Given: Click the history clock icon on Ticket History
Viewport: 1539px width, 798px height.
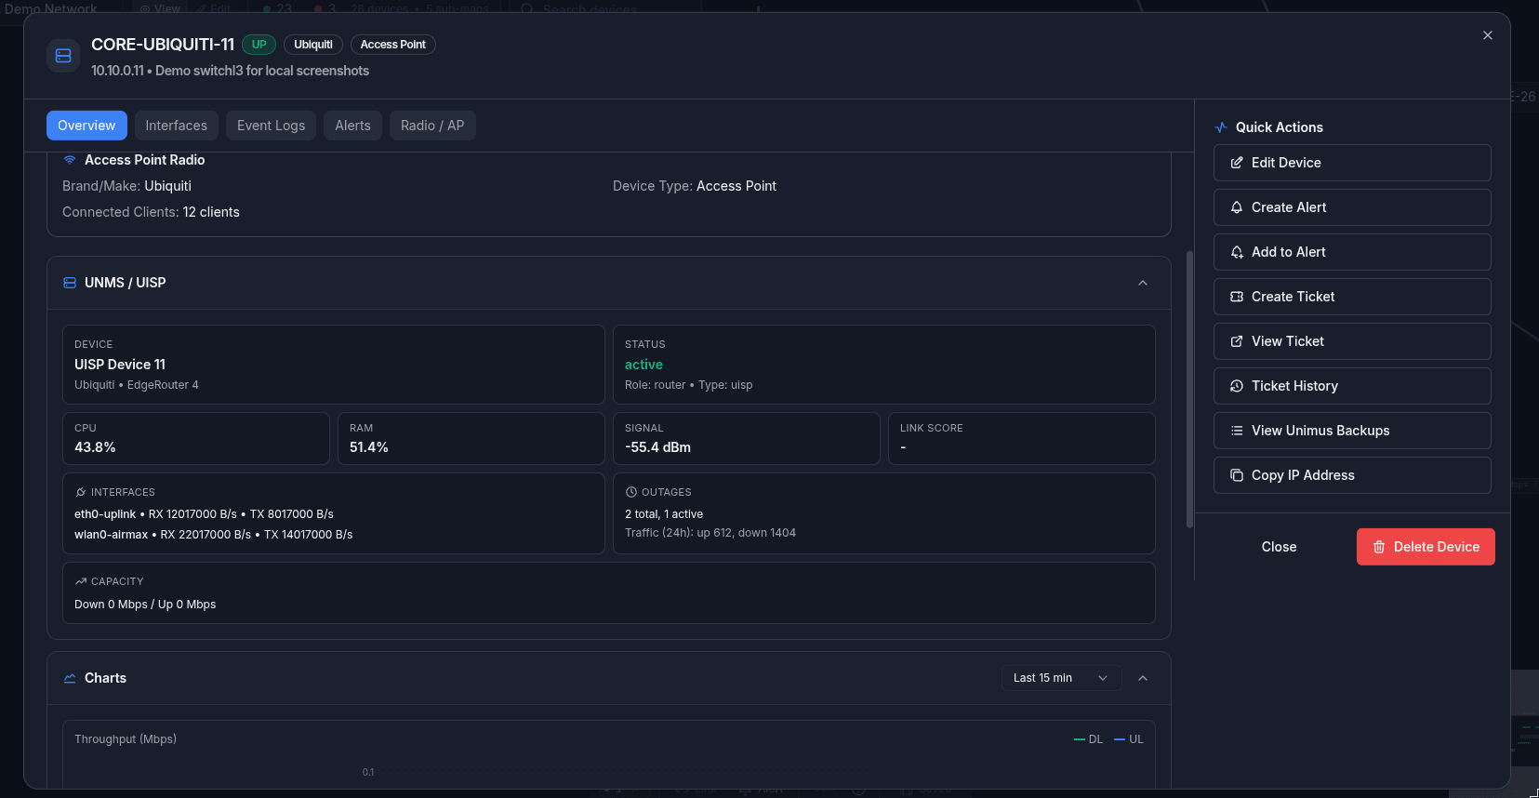Looking at the screenshot, I should point(1237,386).
